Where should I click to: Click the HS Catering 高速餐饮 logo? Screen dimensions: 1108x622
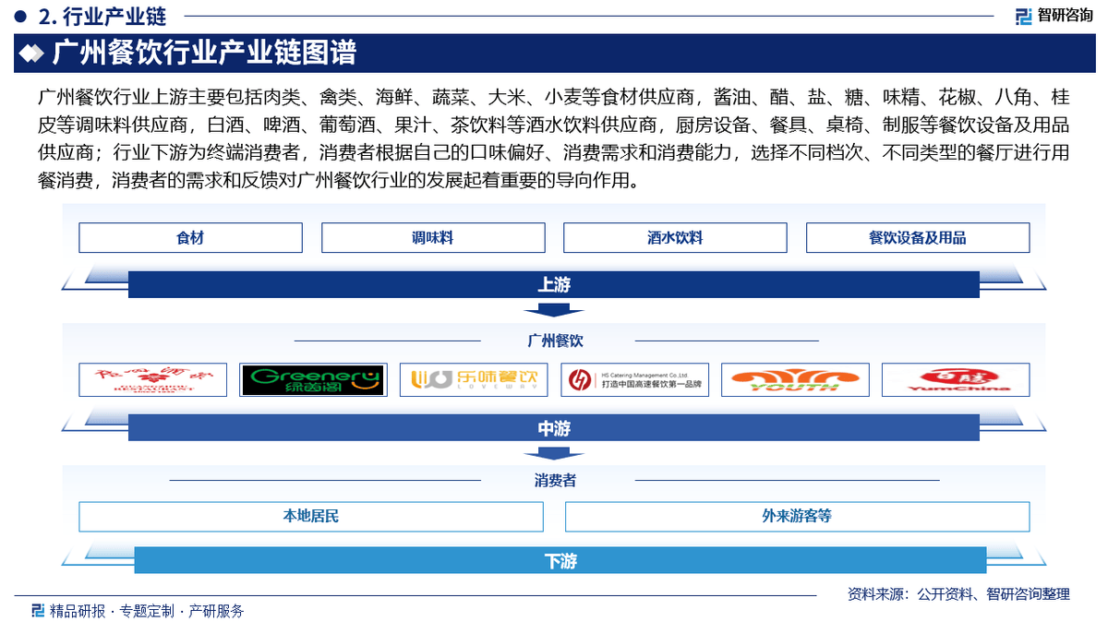click(x=634, y=379)
